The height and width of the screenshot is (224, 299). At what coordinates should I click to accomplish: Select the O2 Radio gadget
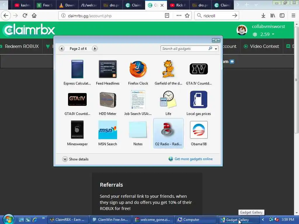click(x=168, y=133)
